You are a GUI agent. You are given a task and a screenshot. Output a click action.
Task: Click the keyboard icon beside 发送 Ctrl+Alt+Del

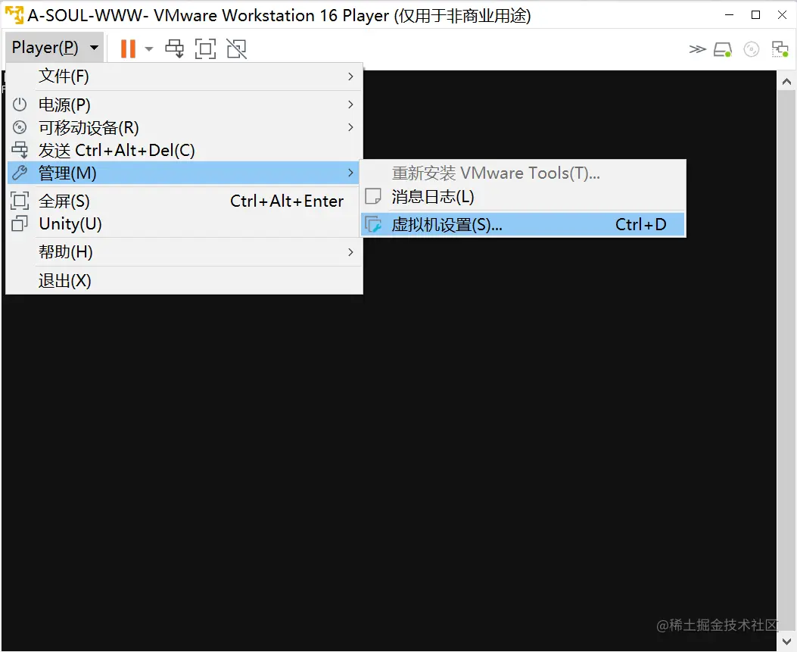[x=20, y=150]
